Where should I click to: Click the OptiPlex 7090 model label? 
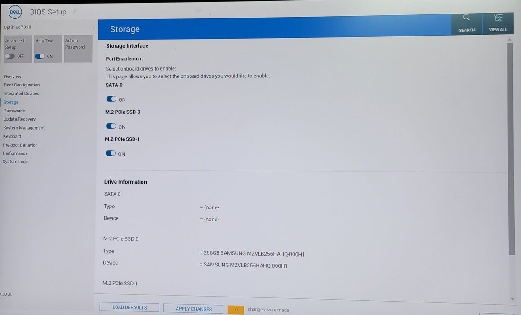click(x=17, y=27)
